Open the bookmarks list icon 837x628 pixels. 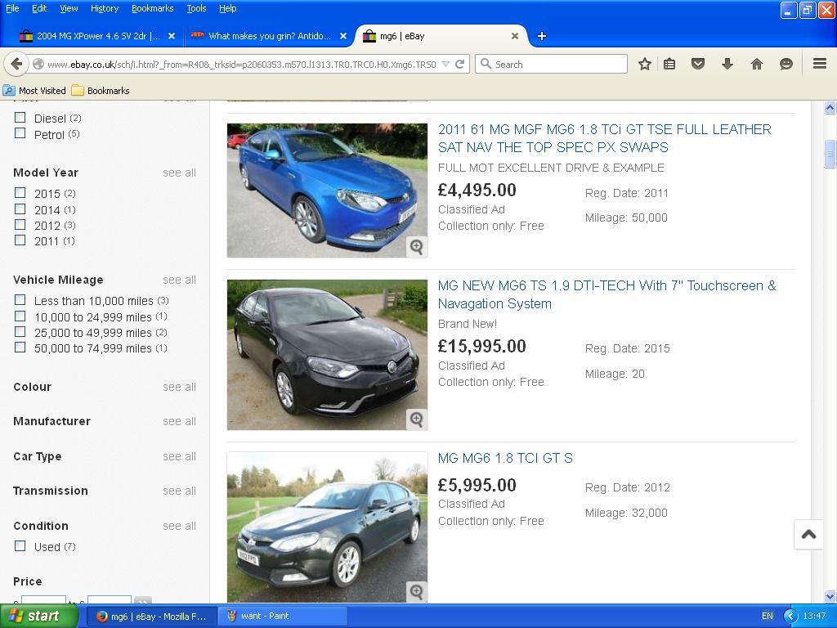pyautogui.click(x=669, y=64)
